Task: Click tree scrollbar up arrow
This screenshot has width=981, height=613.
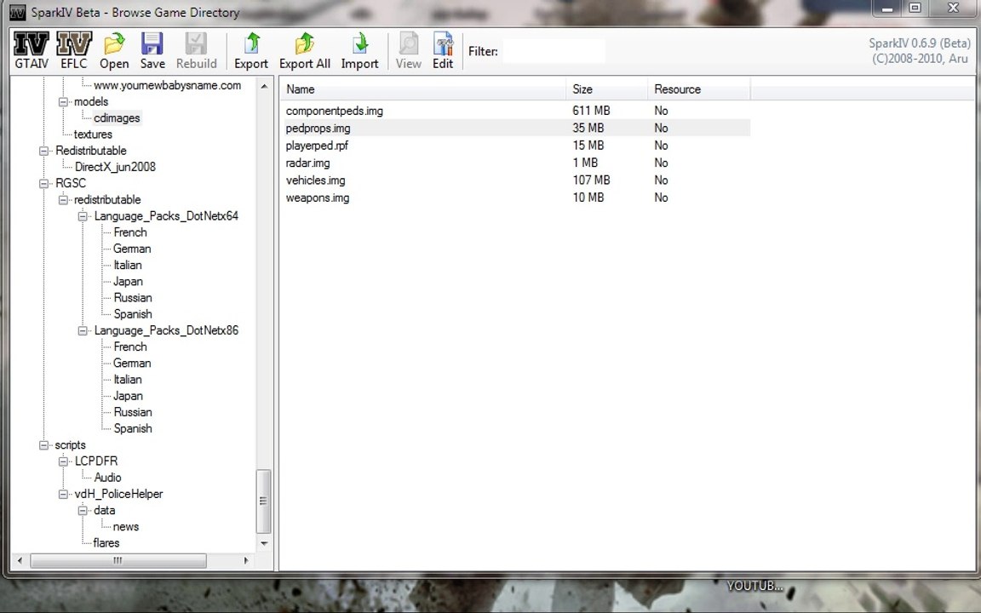Action: coord(264,86)
